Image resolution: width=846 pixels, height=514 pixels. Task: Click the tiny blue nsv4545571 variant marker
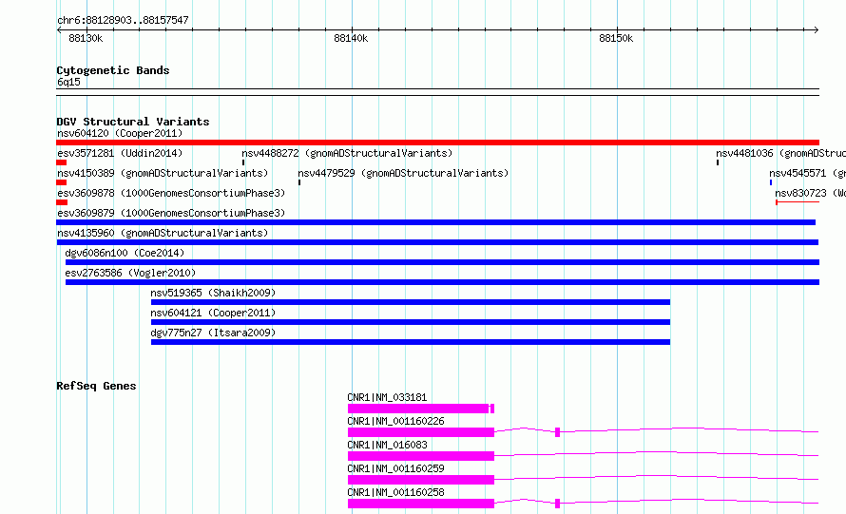771,182
